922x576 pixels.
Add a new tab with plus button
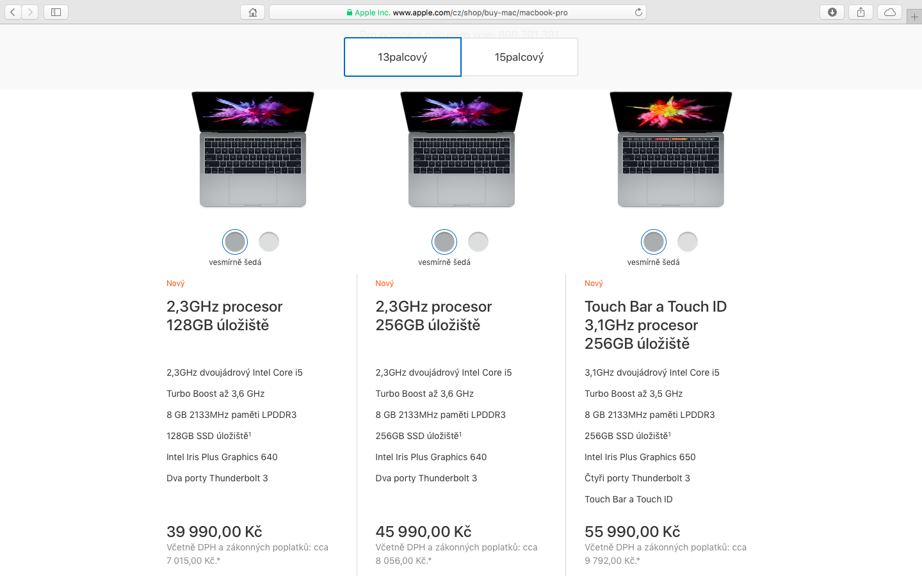click(x=914, y=17)
